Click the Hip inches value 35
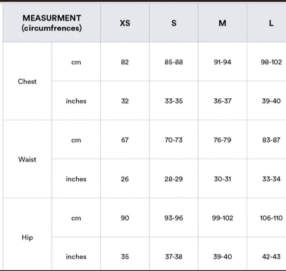 [x=125, y=257]
